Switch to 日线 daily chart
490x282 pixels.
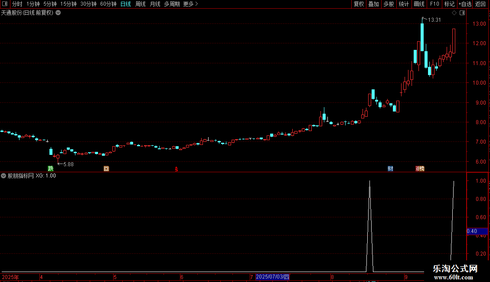pyautogui.click(x=126, y=4)
